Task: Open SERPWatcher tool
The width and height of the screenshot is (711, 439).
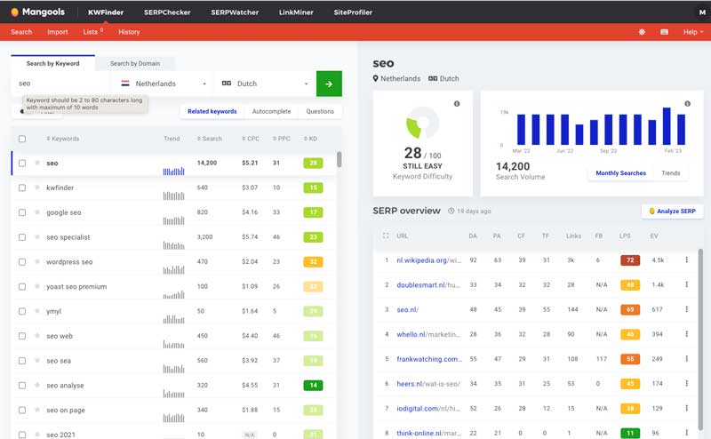Action: [235, 12]
